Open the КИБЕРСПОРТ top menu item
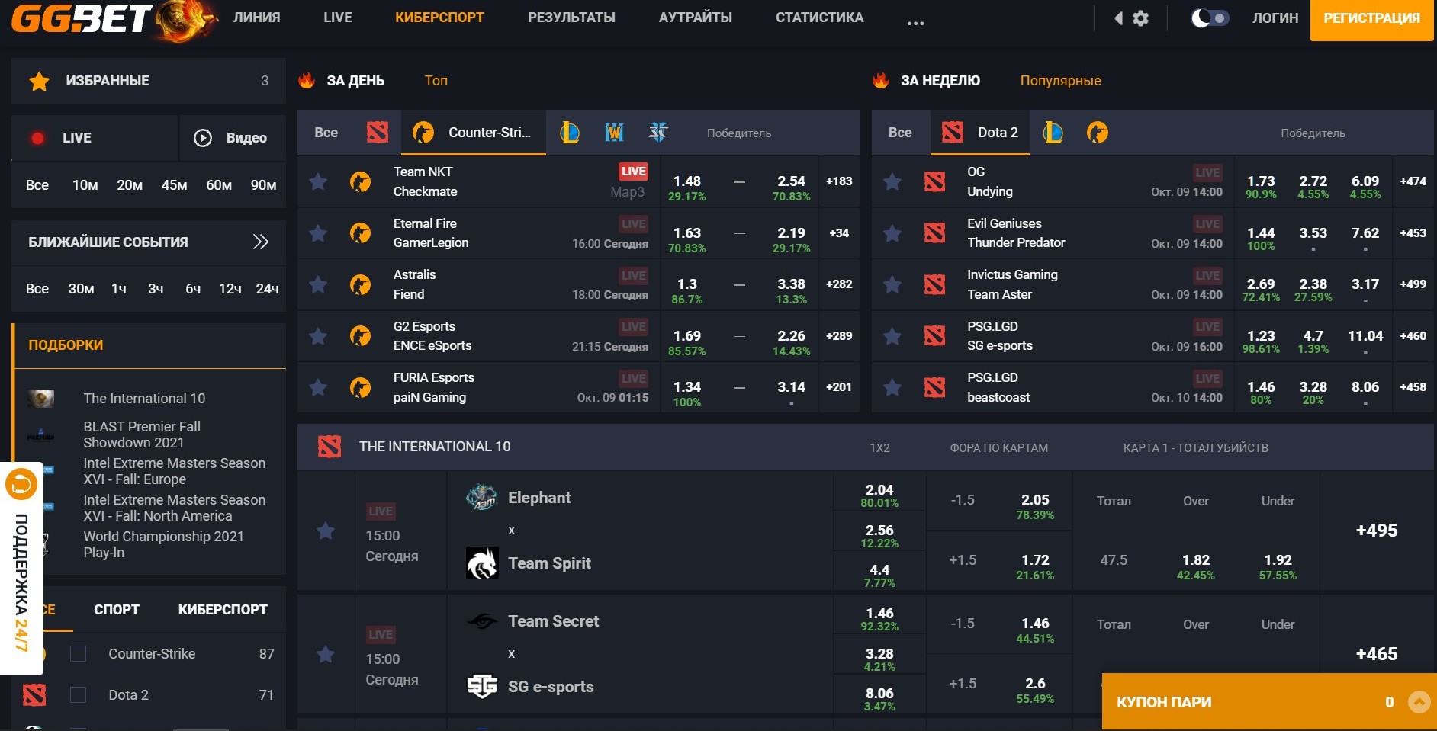The height and width of the screenshot is (731, 1437). [439, 18]
